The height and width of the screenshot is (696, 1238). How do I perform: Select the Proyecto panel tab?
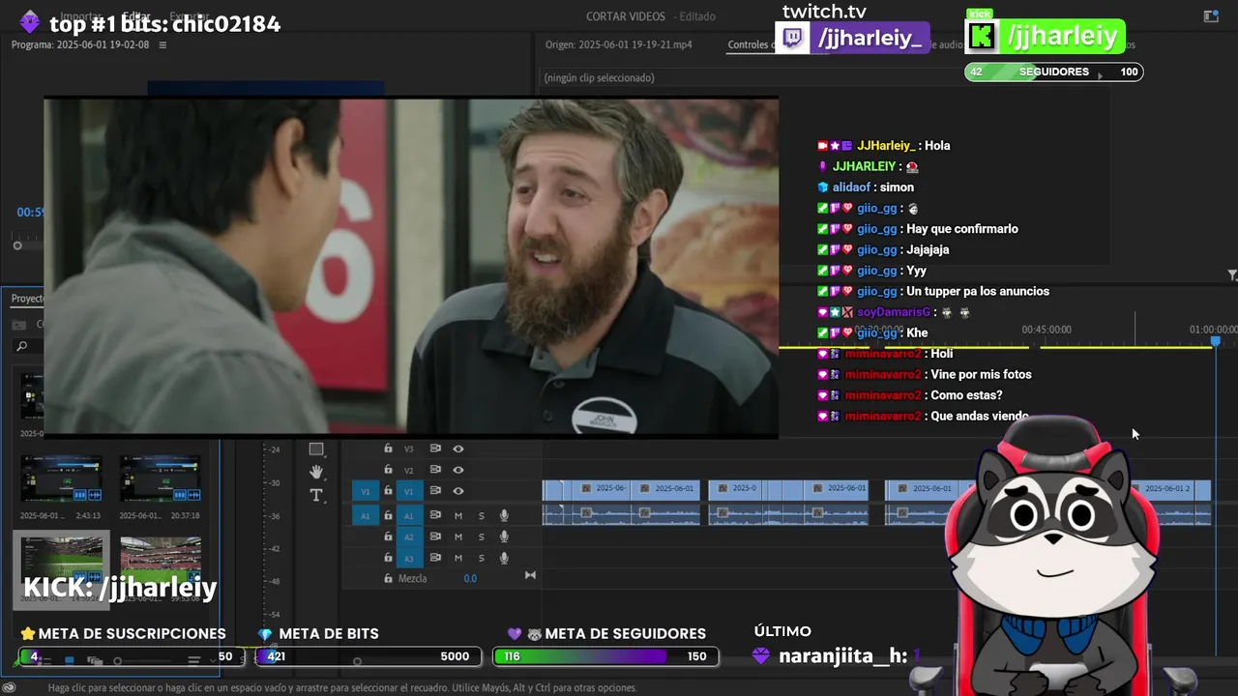point(27,299)
